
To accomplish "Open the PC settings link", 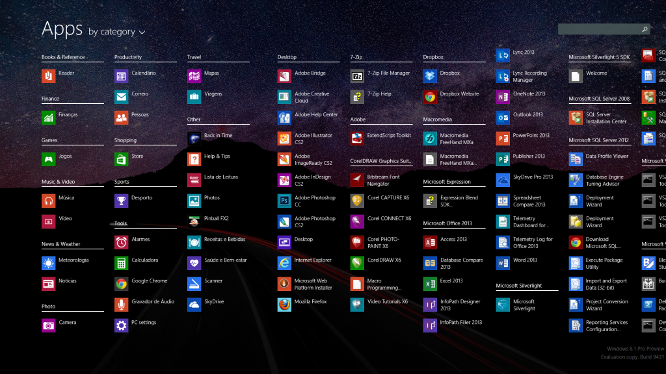I will [x=144, y=323].
